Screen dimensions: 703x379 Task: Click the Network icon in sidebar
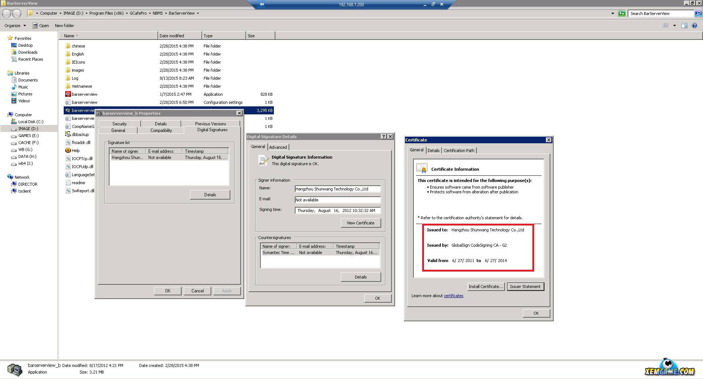click(10, 177)
